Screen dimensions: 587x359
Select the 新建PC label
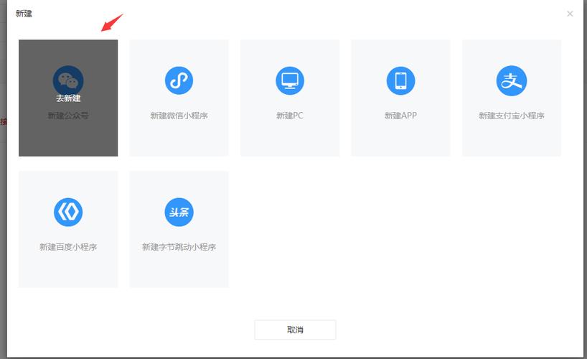point(290,116)
